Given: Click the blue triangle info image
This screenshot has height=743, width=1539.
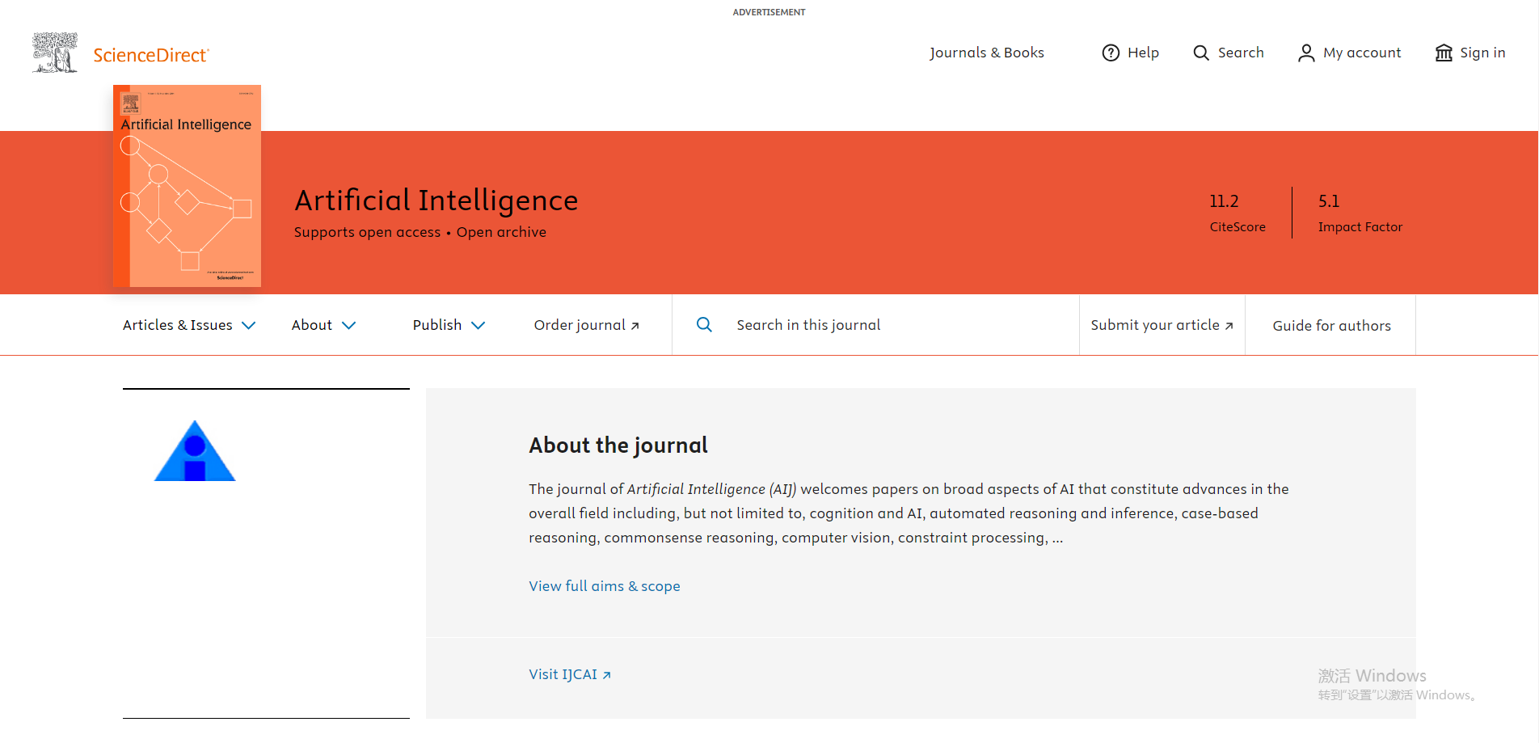Looking at the screenshot, I should pos(195,451).
